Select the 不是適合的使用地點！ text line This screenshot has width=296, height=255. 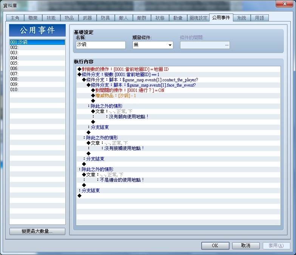click(178, 180)
